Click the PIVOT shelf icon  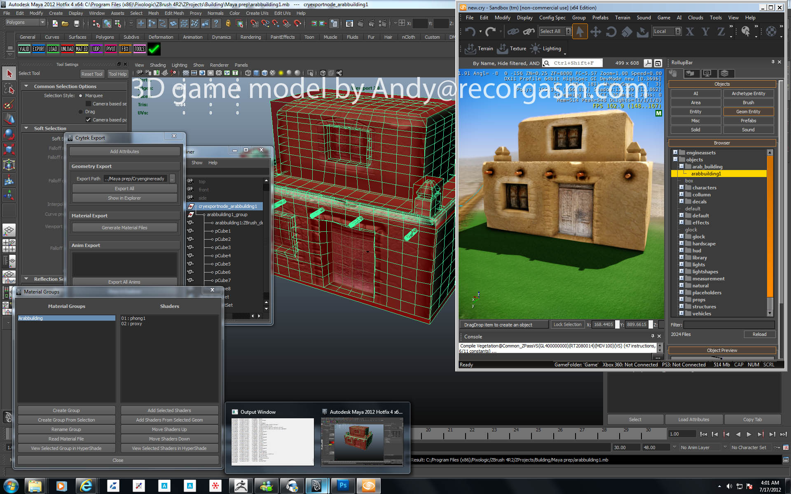(111, 49)
